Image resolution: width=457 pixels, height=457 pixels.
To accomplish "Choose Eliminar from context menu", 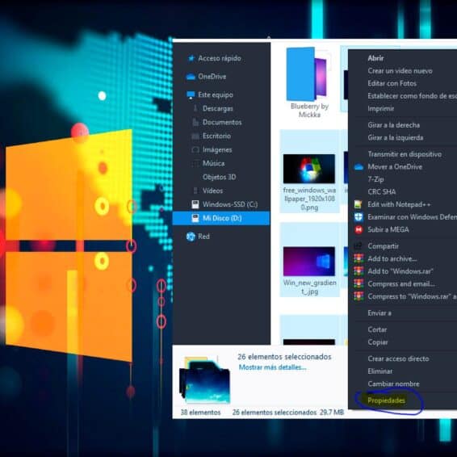I will tap(379, 371).
